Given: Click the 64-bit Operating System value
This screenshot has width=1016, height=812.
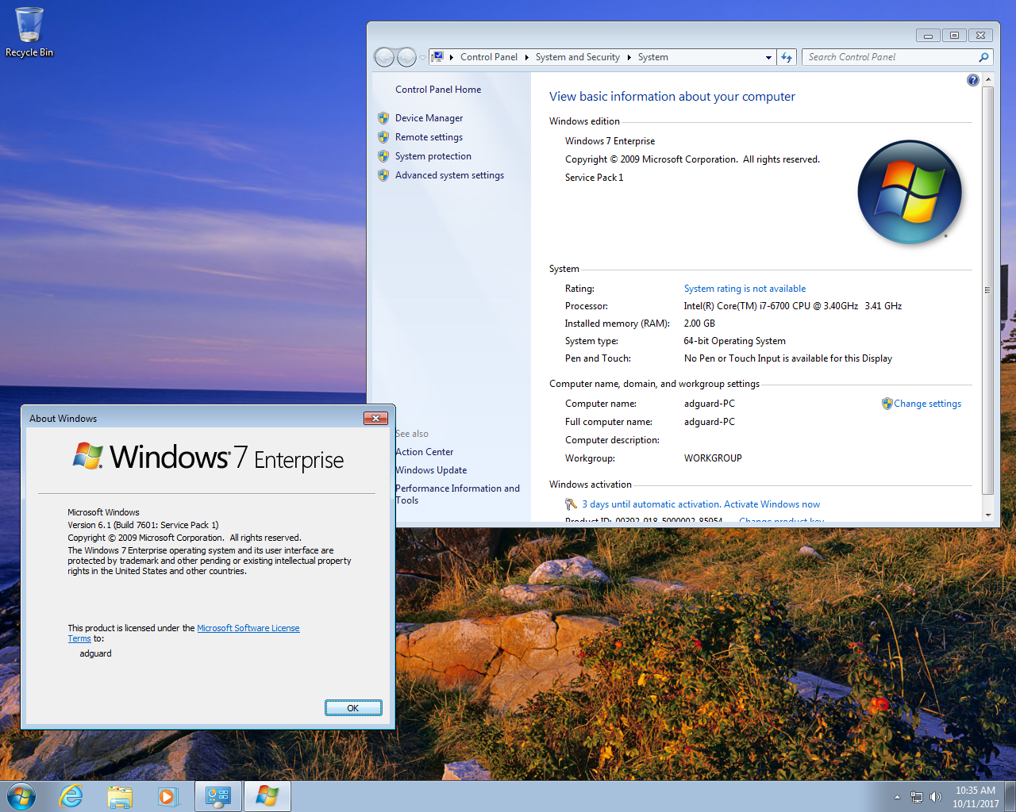Looking at the screenshot, I should (x=734, y=341).
